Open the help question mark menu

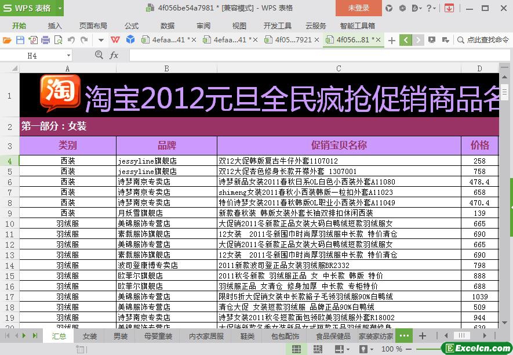[431, 8]
